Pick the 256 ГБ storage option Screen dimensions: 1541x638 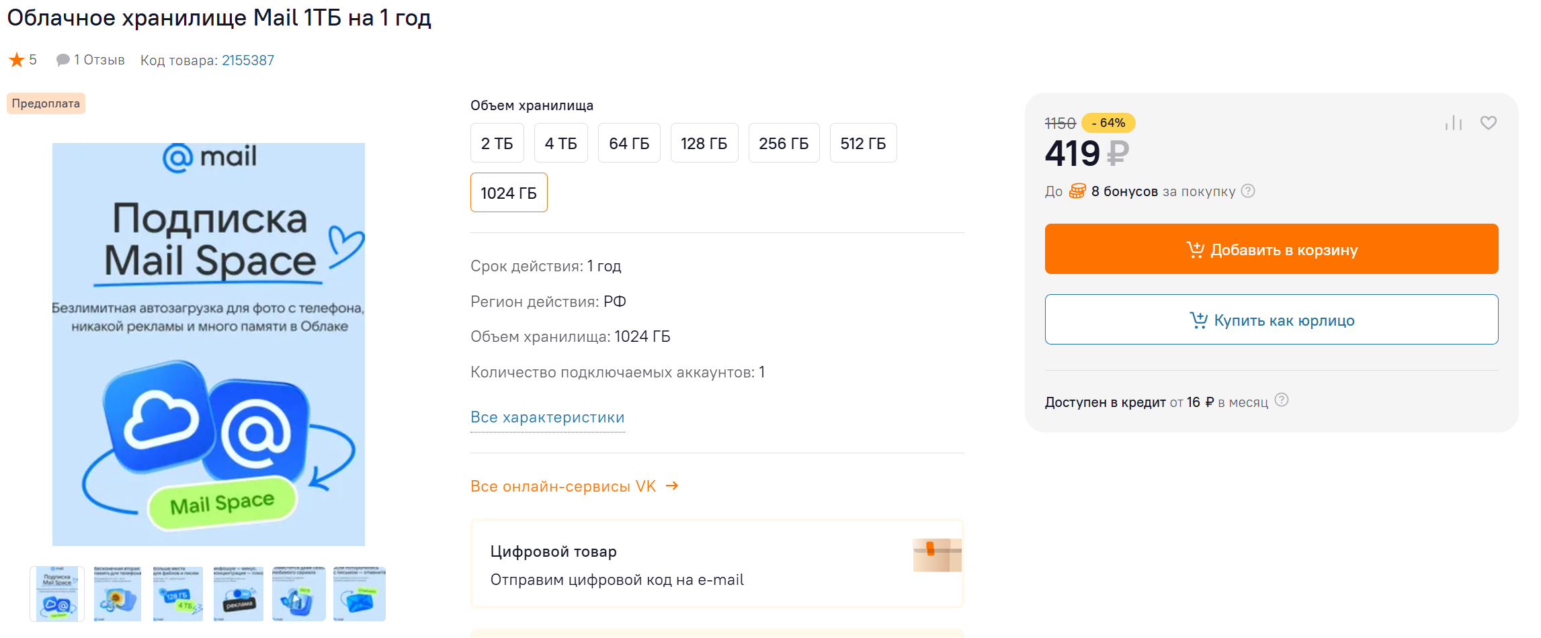784,143
